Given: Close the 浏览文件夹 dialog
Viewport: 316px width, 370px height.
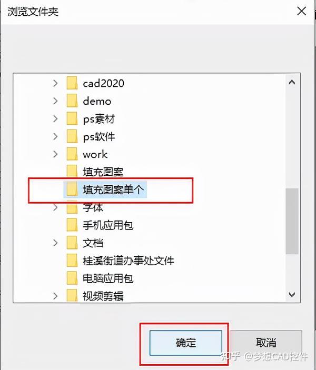Looking at the screenshot, I should [x=302, y=11].
